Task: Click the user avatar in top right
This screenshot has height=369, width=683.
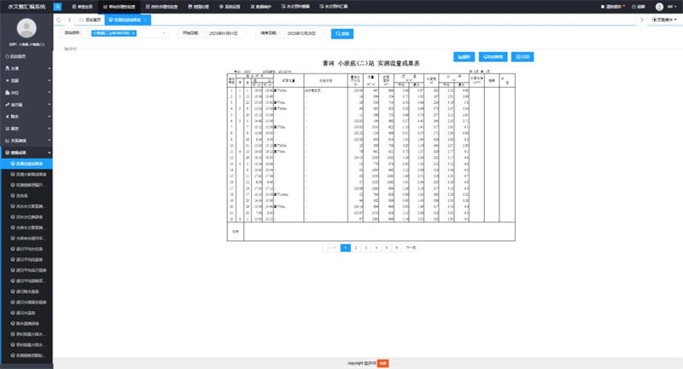Action: pyautogui.click(x=658, y=5)
